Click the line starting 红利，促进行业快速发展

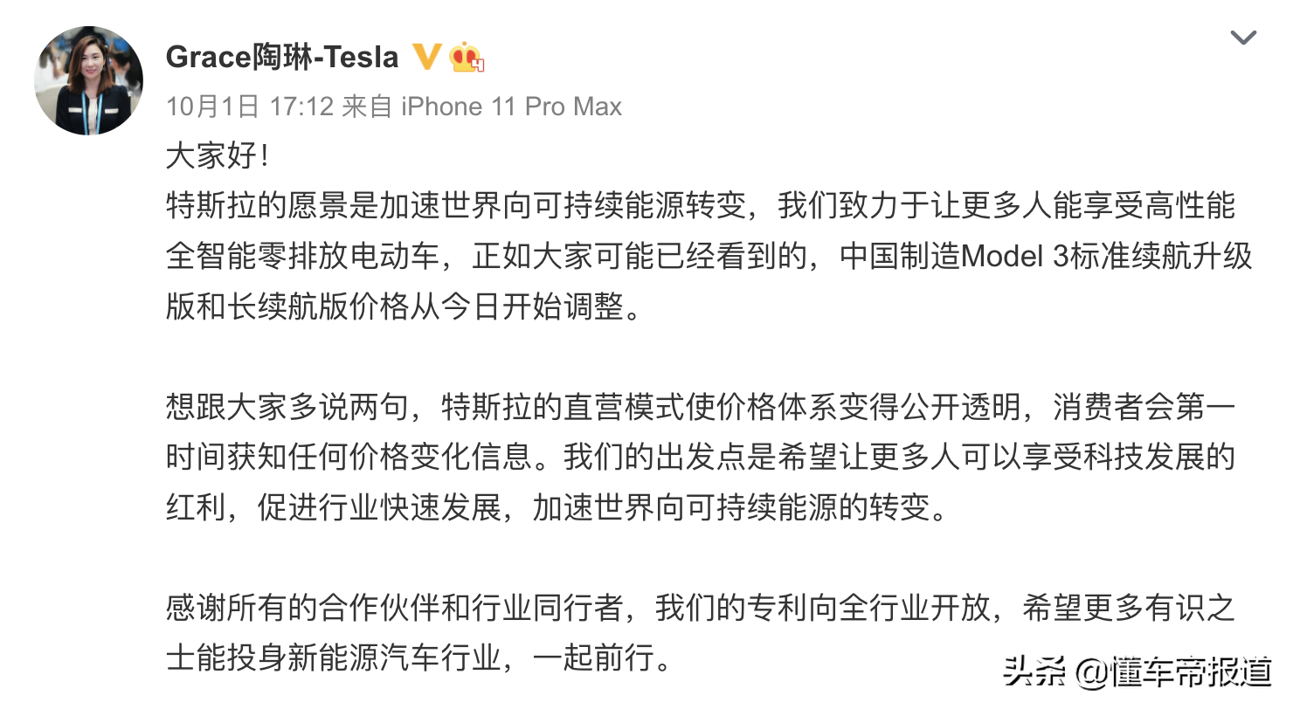(x=557, y=507)
